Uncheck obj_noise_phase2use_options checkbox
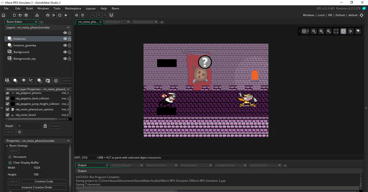This screenshot has height=192, width=368. (x=7, y=109)
